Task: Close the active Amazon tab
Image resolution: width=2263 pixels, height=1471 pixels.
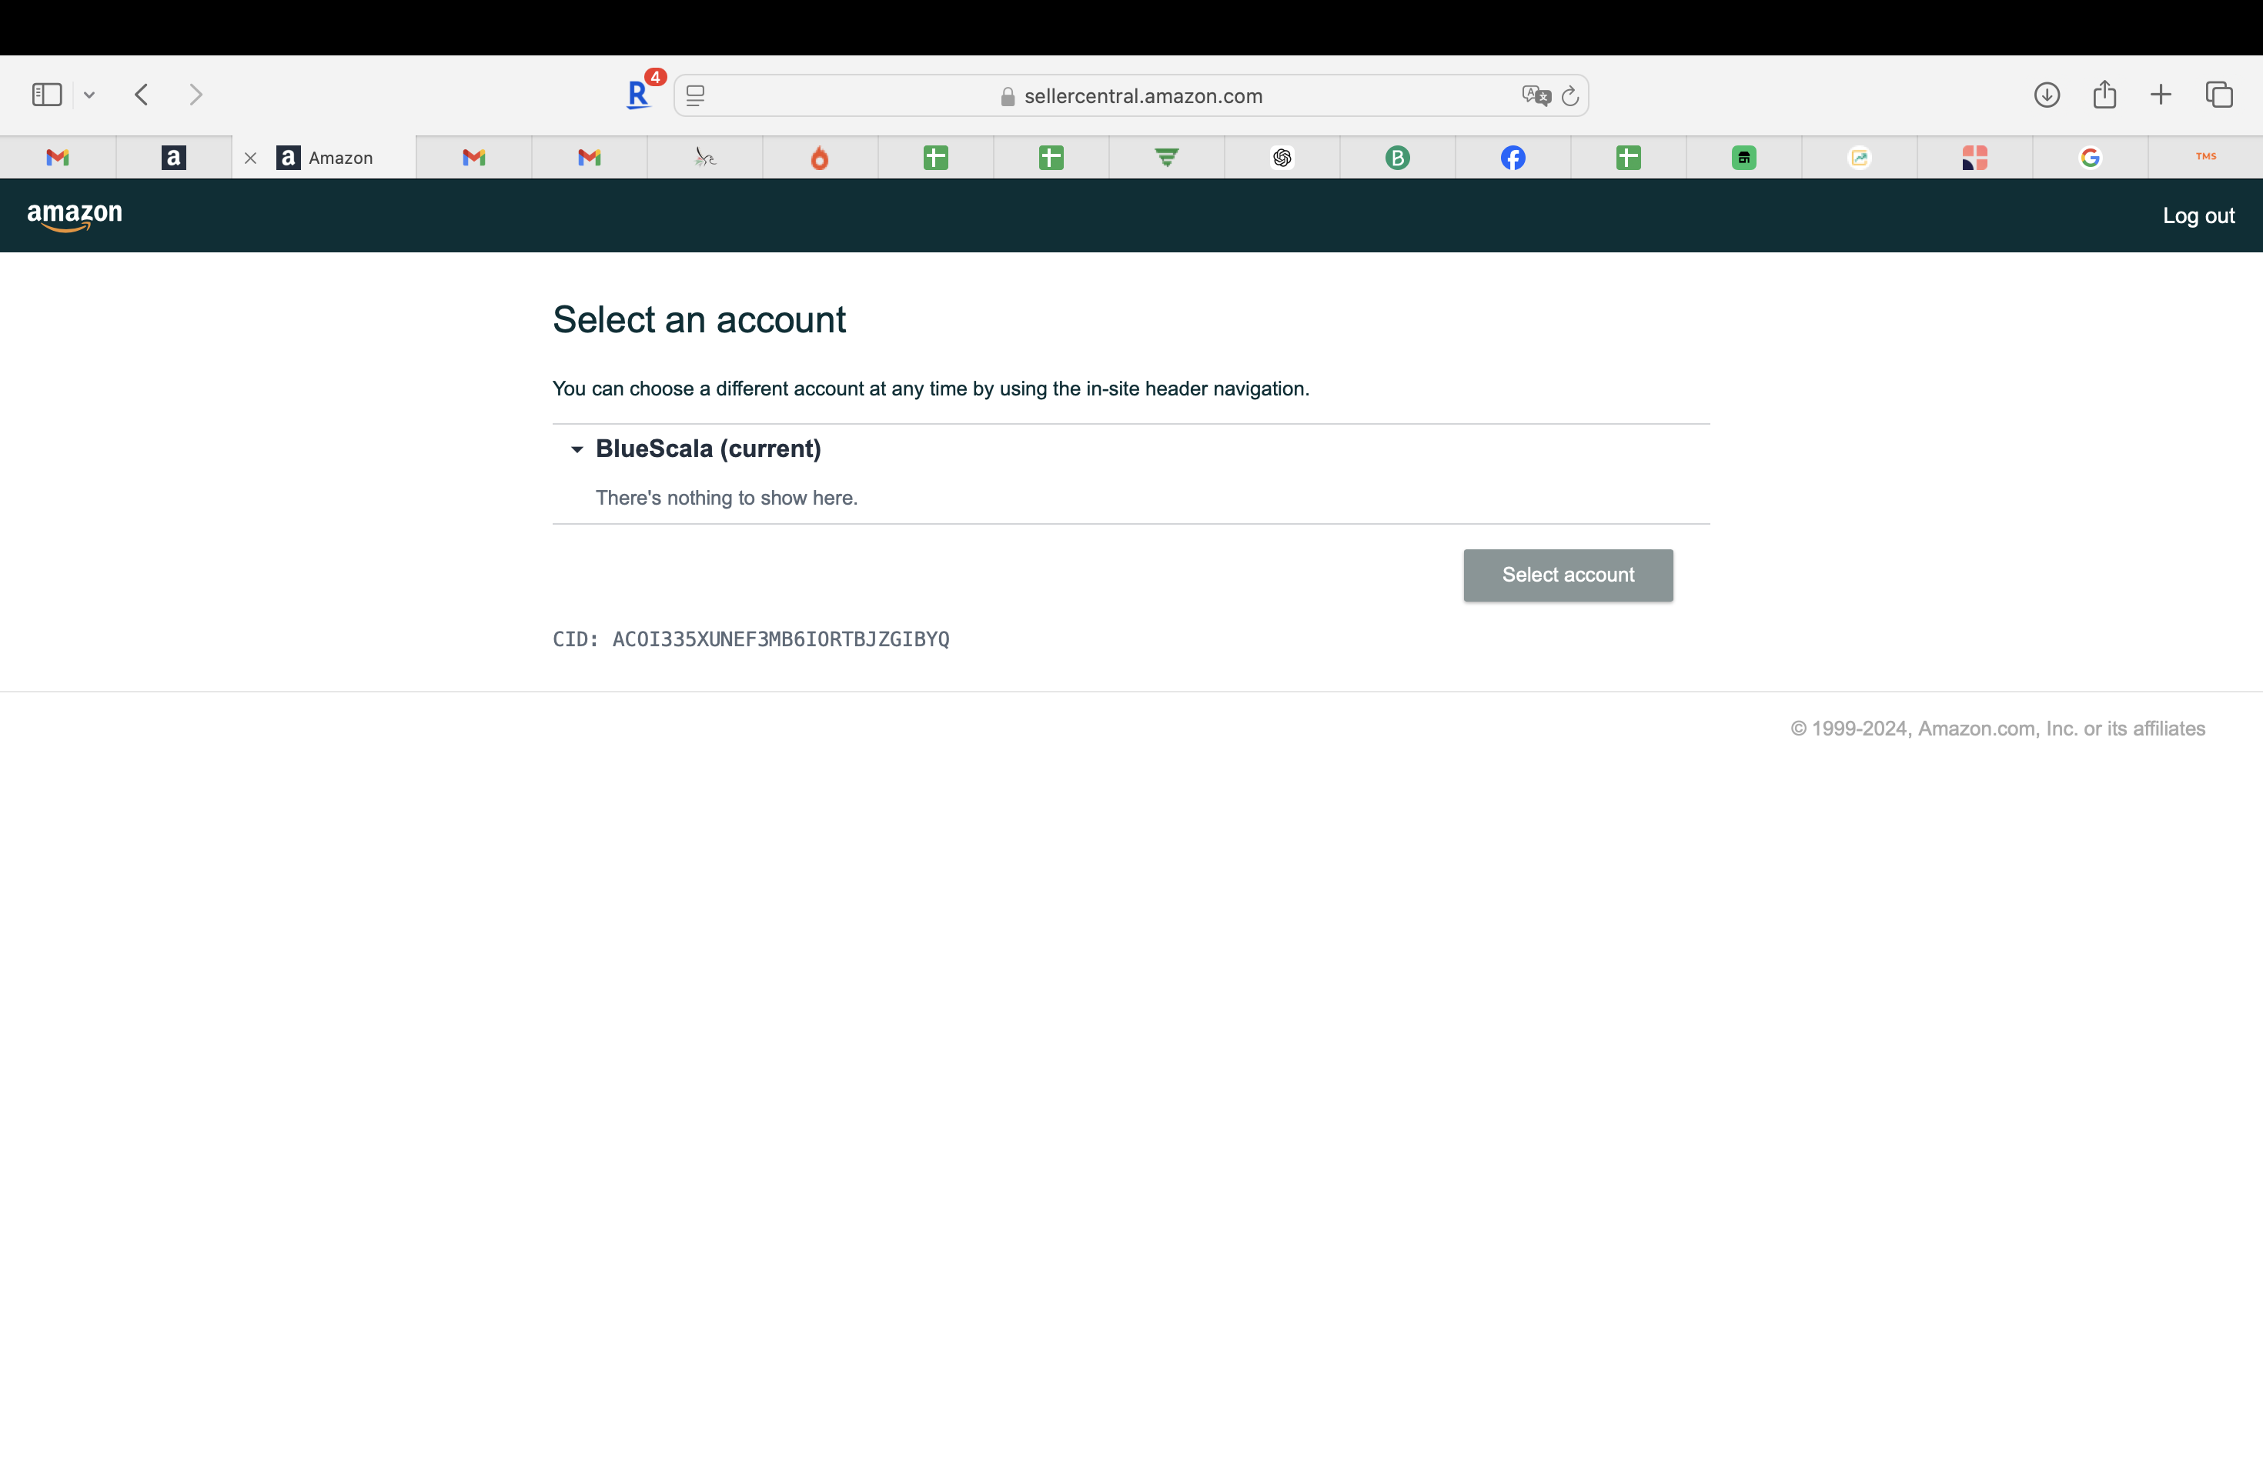Action: (x=251, y=158)
